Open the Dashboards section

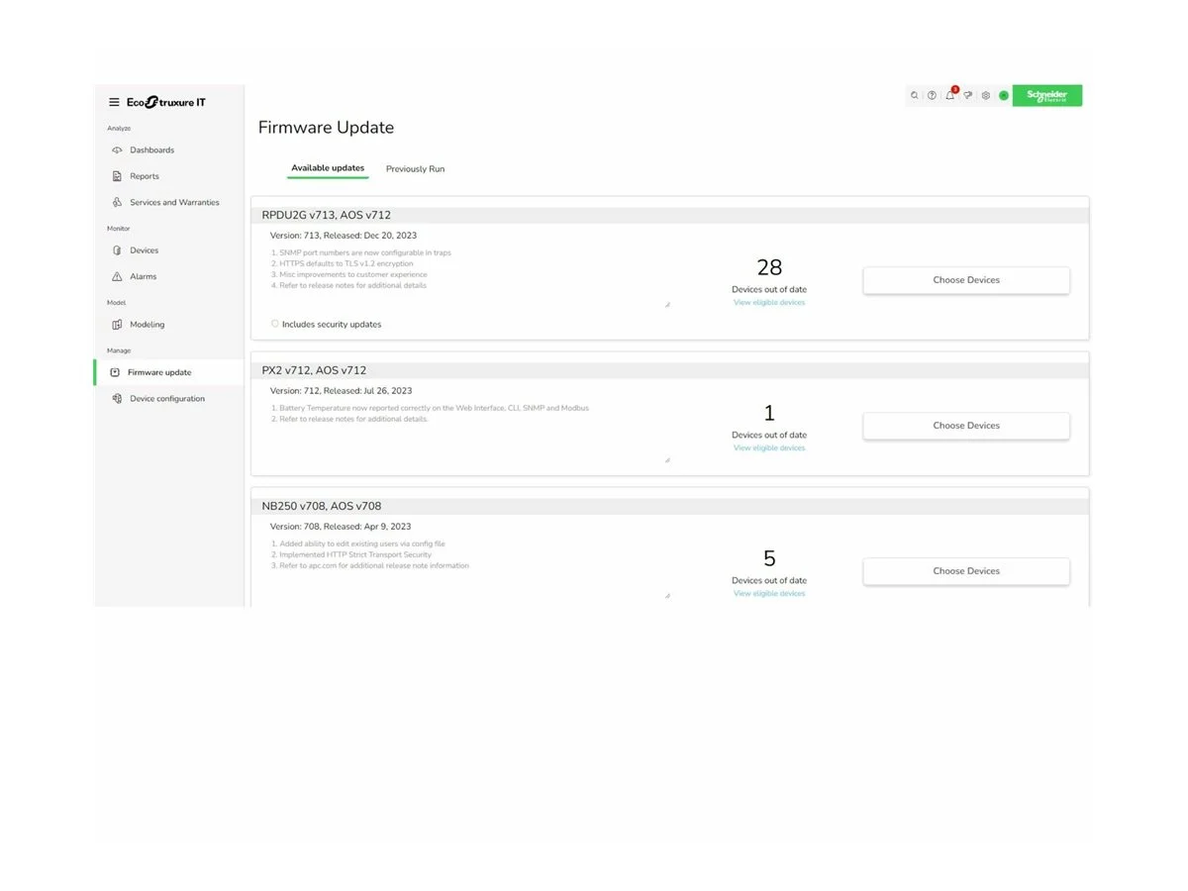pyautogui.click(x=152, y=149)
